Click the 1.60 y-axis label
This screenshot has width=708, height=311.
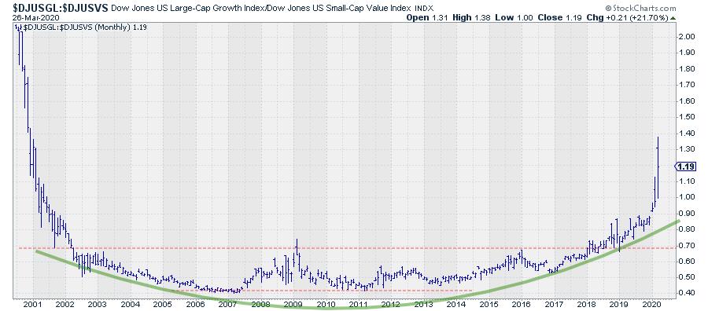[x=686, y=101]
